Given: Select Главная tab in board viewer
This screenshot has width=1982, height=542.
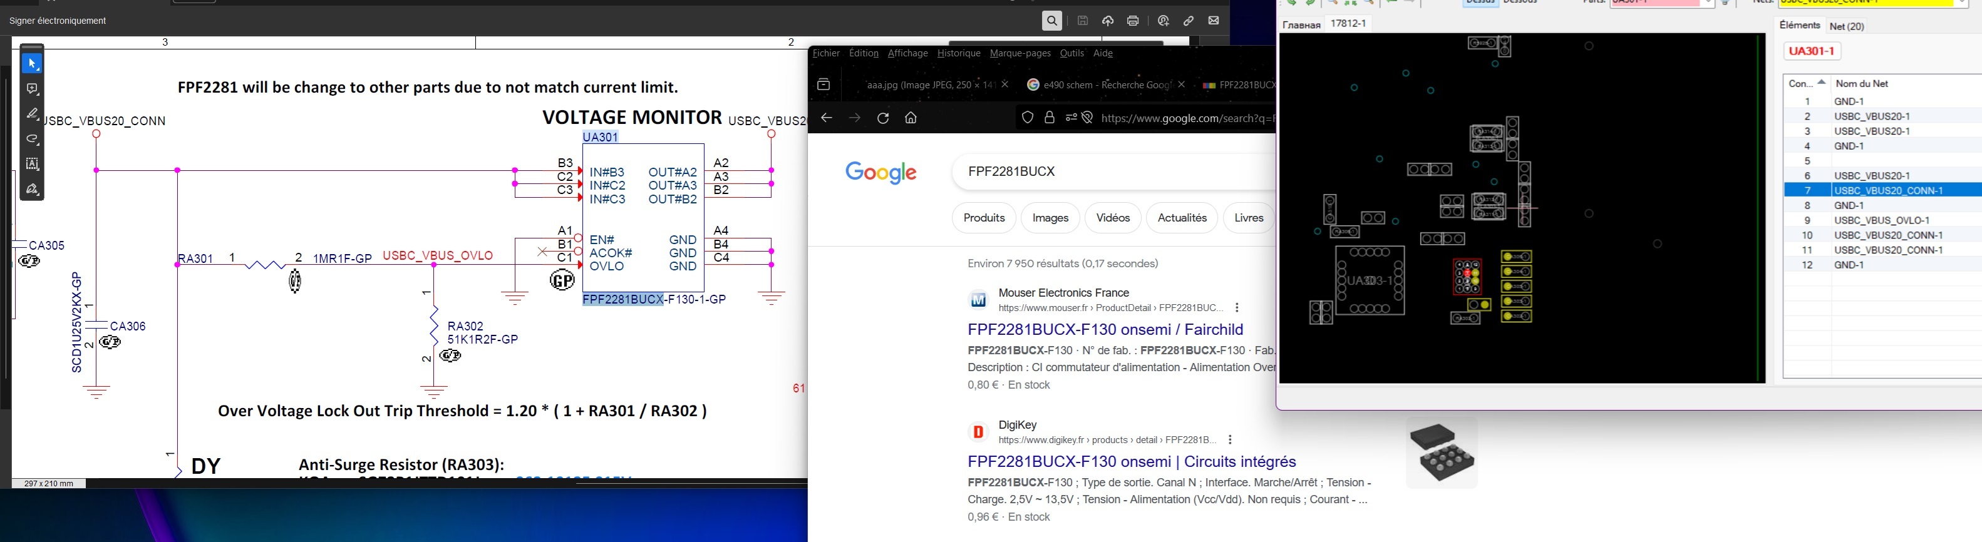Looking at the screenshot, I should [1302, 24].
